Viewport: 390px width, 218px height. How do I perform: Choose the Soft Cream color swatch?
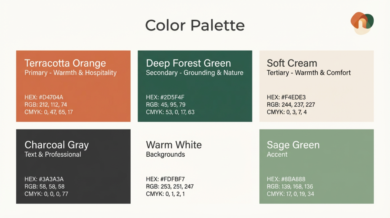(316, 86)
